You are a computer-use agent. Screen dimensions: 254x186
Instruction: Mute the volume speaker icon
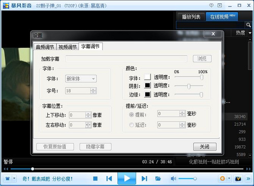click(x=173, y=178)
